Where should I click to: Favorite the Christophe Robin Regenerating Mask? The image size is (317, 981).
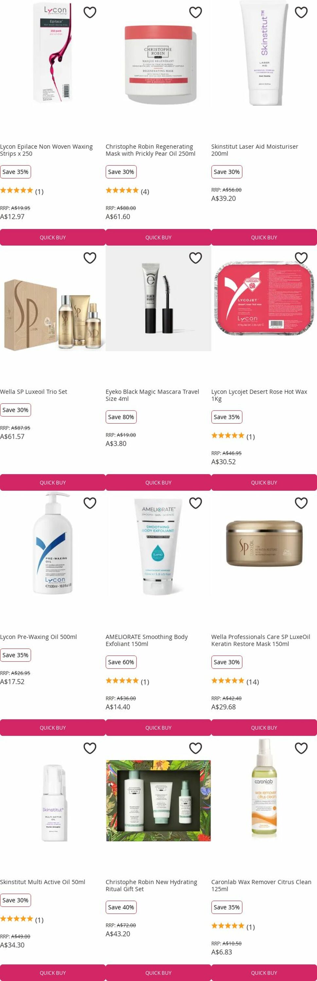(x=195, y=12)
